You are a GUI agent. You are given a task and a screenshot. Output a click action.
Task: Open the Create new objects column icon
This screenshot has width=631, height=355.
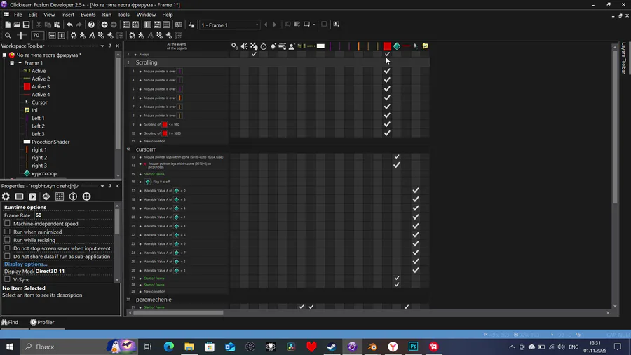273,46
